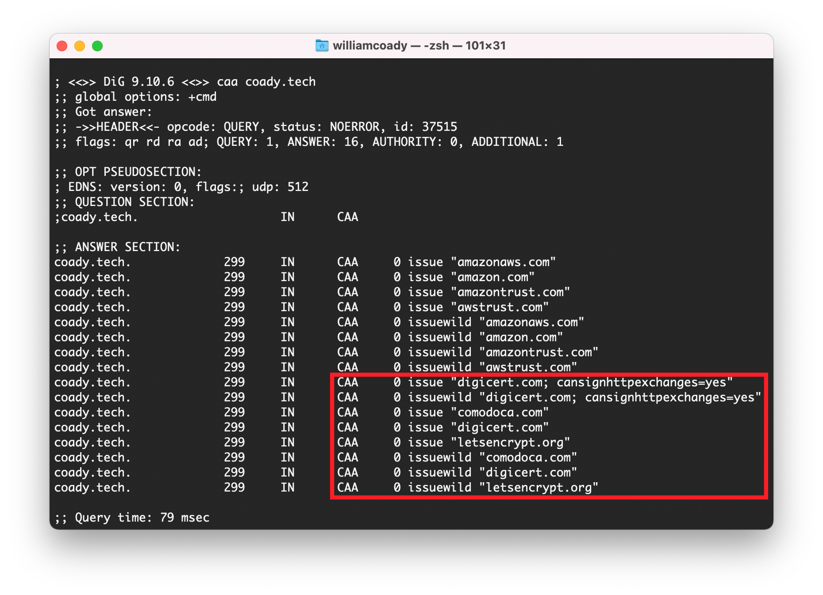Screen dimensions: 823x595
Task: Click the issue "amazonaws.com" record
Action: tap(305, 262)
